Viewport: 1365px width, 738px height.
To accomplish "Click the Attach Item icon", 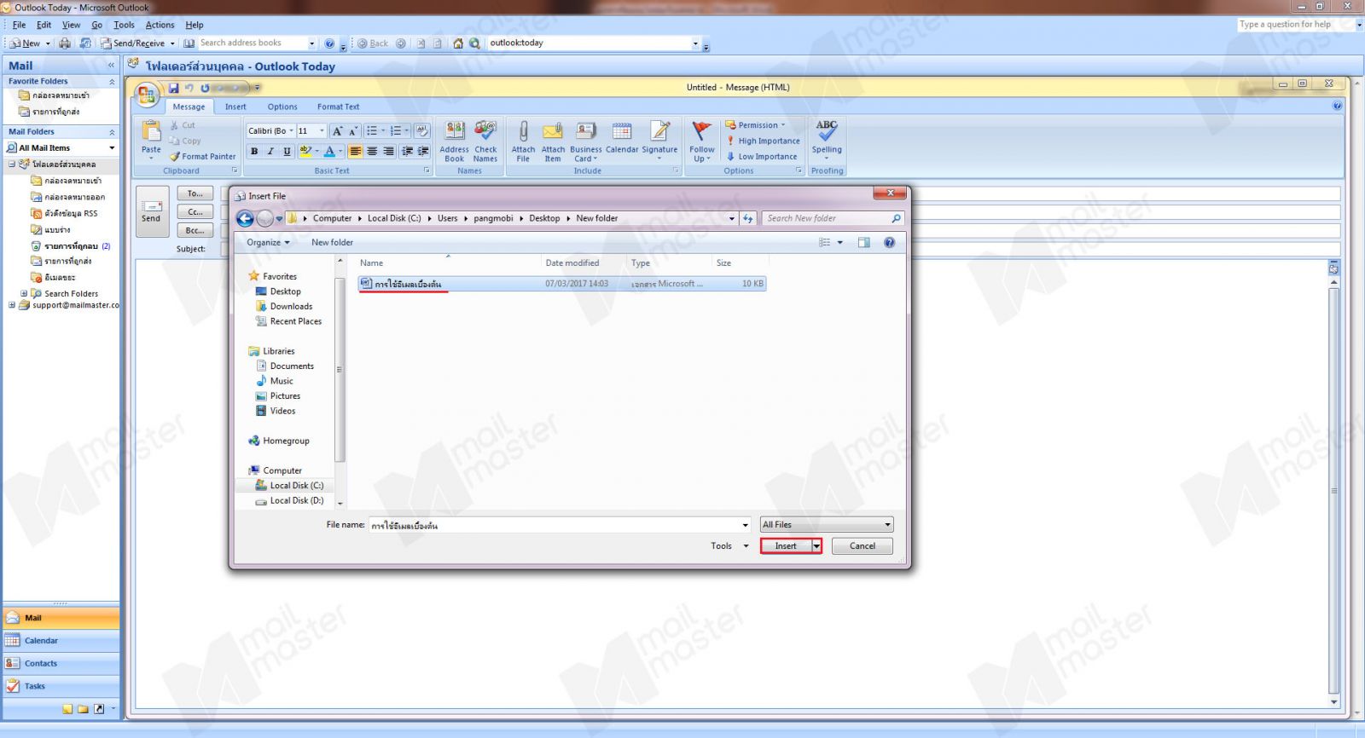I will 553,132.
